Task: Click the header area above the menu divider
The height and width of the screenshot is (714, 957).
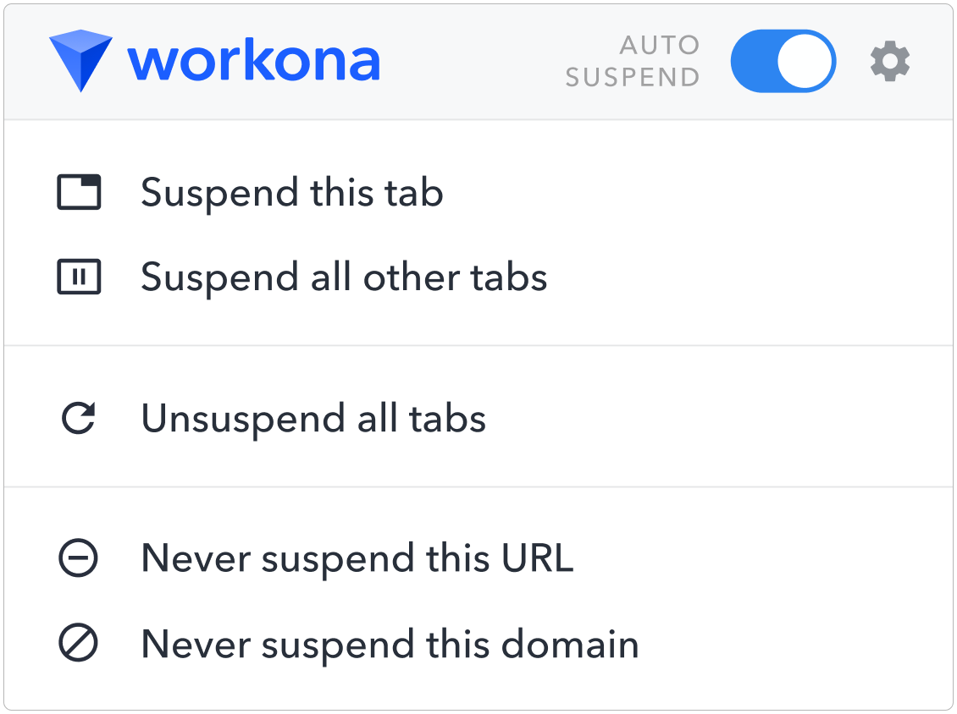Action: (x=479, y=61)
